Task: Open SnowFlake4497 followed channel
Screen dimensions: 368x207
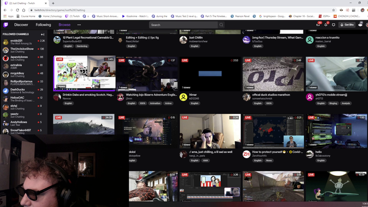Action: (24, 131)
